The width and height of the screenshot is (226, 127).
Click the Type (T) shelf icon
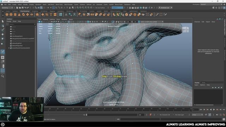[x=51, y=14]
